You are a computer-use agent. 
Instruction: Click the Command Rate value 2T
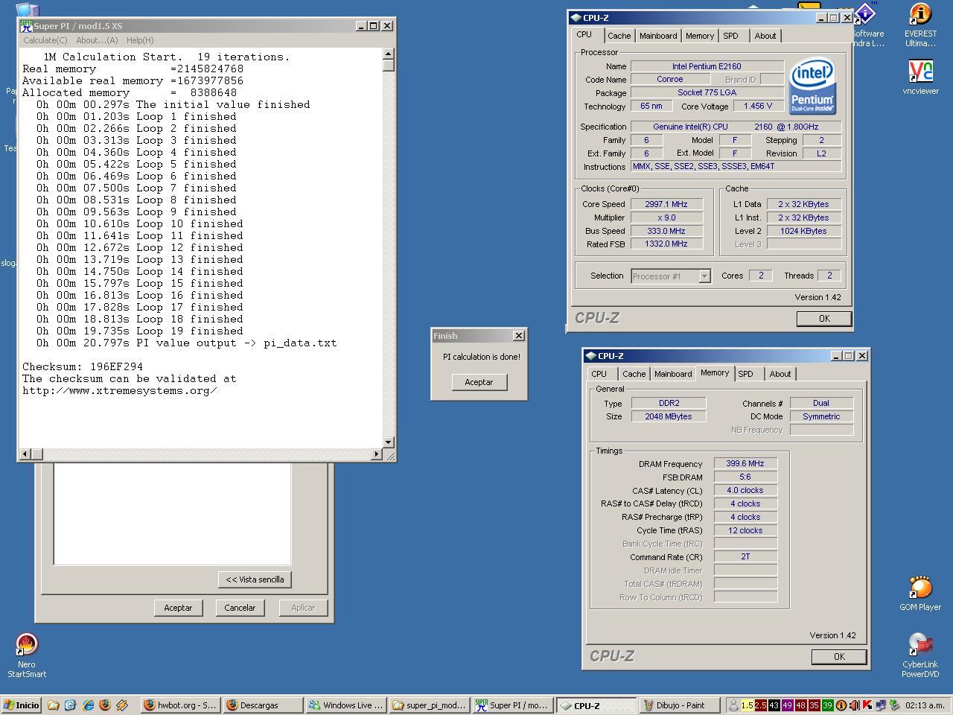pos(745,556)
